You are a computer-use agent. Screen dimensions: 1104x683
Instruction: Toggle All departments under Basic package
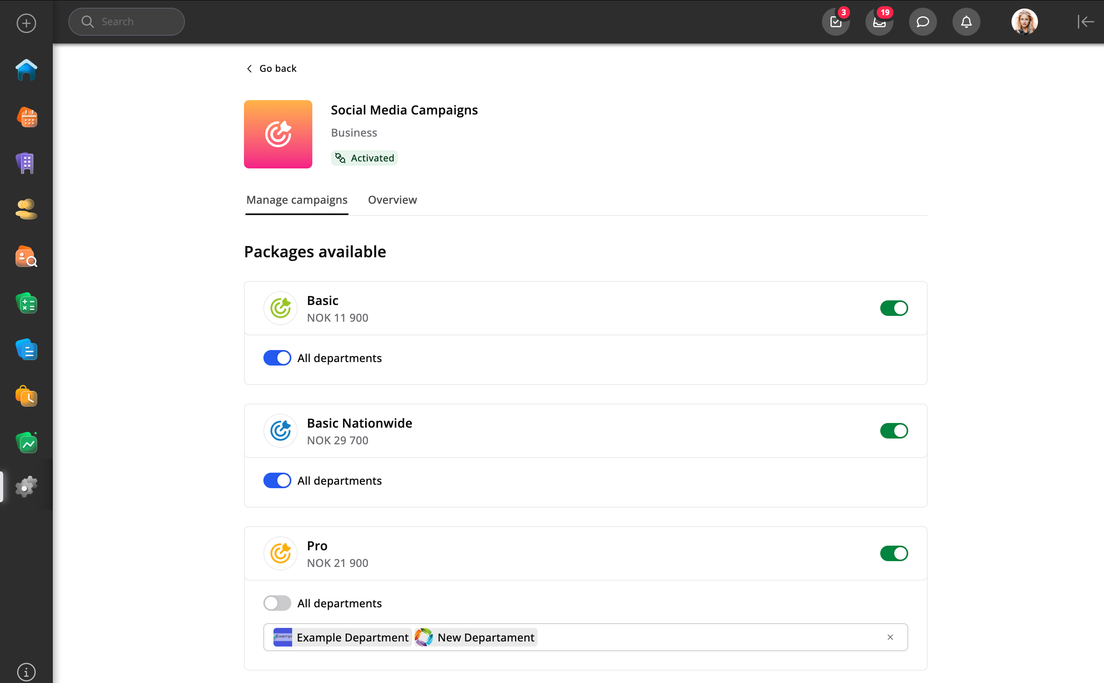pos(277,358)
